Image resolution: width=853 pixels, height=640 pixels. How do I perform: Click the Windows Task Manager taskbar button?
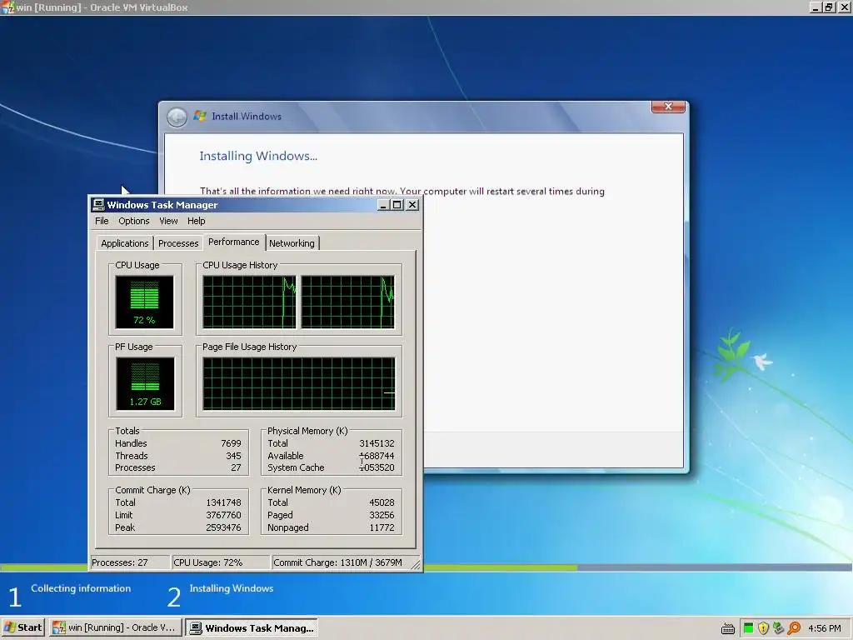coord(252,627)
